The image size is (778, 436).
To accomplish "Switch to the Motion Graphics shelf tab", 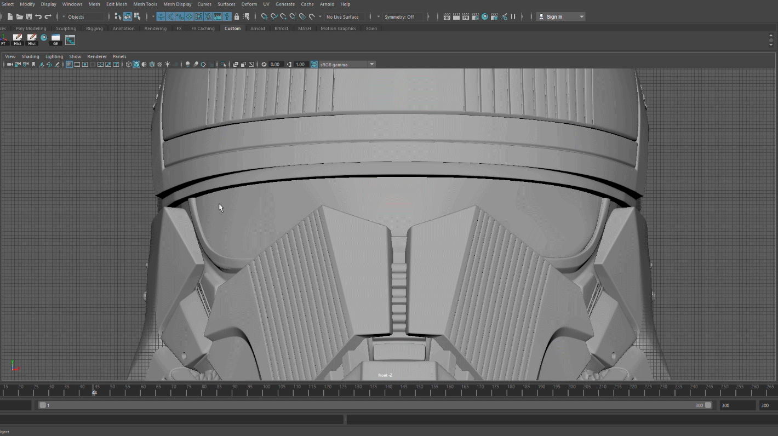I will 338,28.
